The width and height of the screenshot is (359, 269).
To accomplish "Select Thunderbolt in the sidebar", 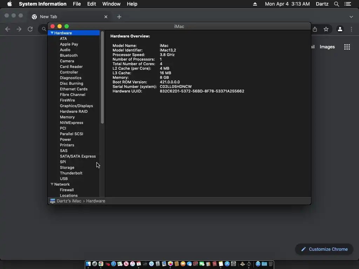I will pos(71,173).
